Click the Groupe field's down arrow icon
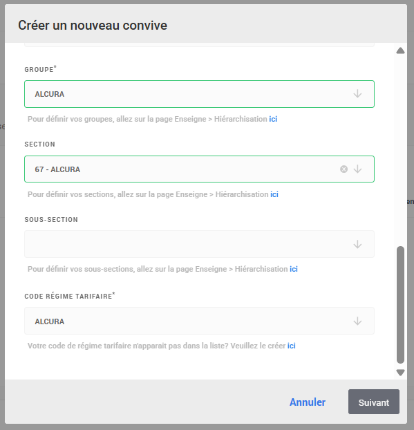Image resolution: width=414 pixels, height=430 pixels. tap(357, 94)
